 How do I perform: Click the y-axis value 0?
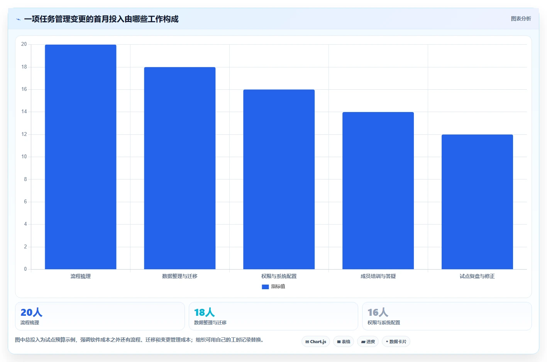25,269
